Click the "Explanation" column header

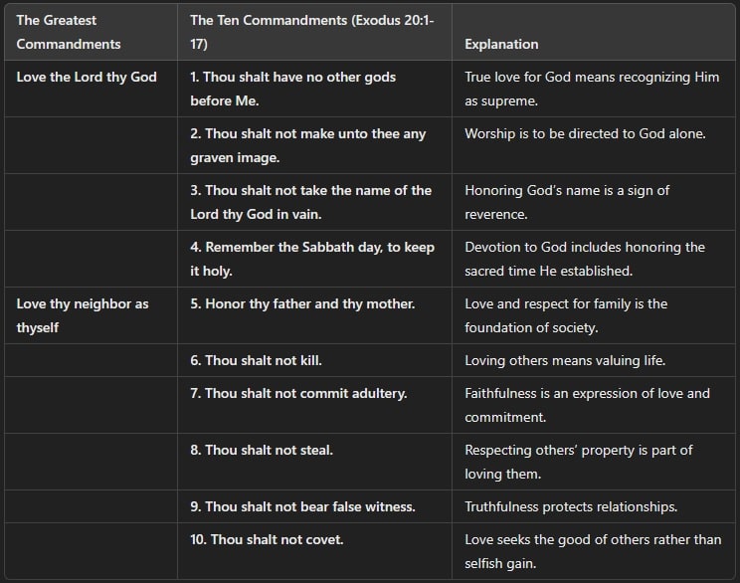pos(501,44)
